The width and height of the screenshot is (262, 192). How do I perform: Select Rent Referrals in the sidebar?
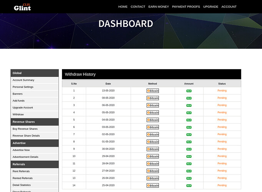[21, 171]
